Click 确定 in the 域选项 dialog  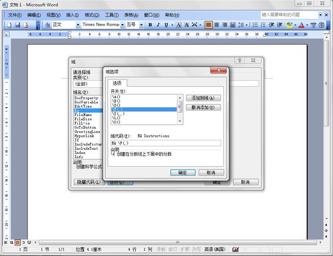(x=183, y=173)
